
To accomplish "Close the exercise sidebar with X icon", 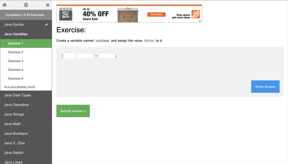I will pyautogui.click(x=47, y=5).
